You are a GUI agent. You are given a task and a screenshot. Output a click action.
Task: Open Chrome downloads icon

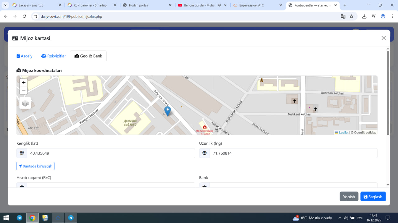tap(364, 16)
